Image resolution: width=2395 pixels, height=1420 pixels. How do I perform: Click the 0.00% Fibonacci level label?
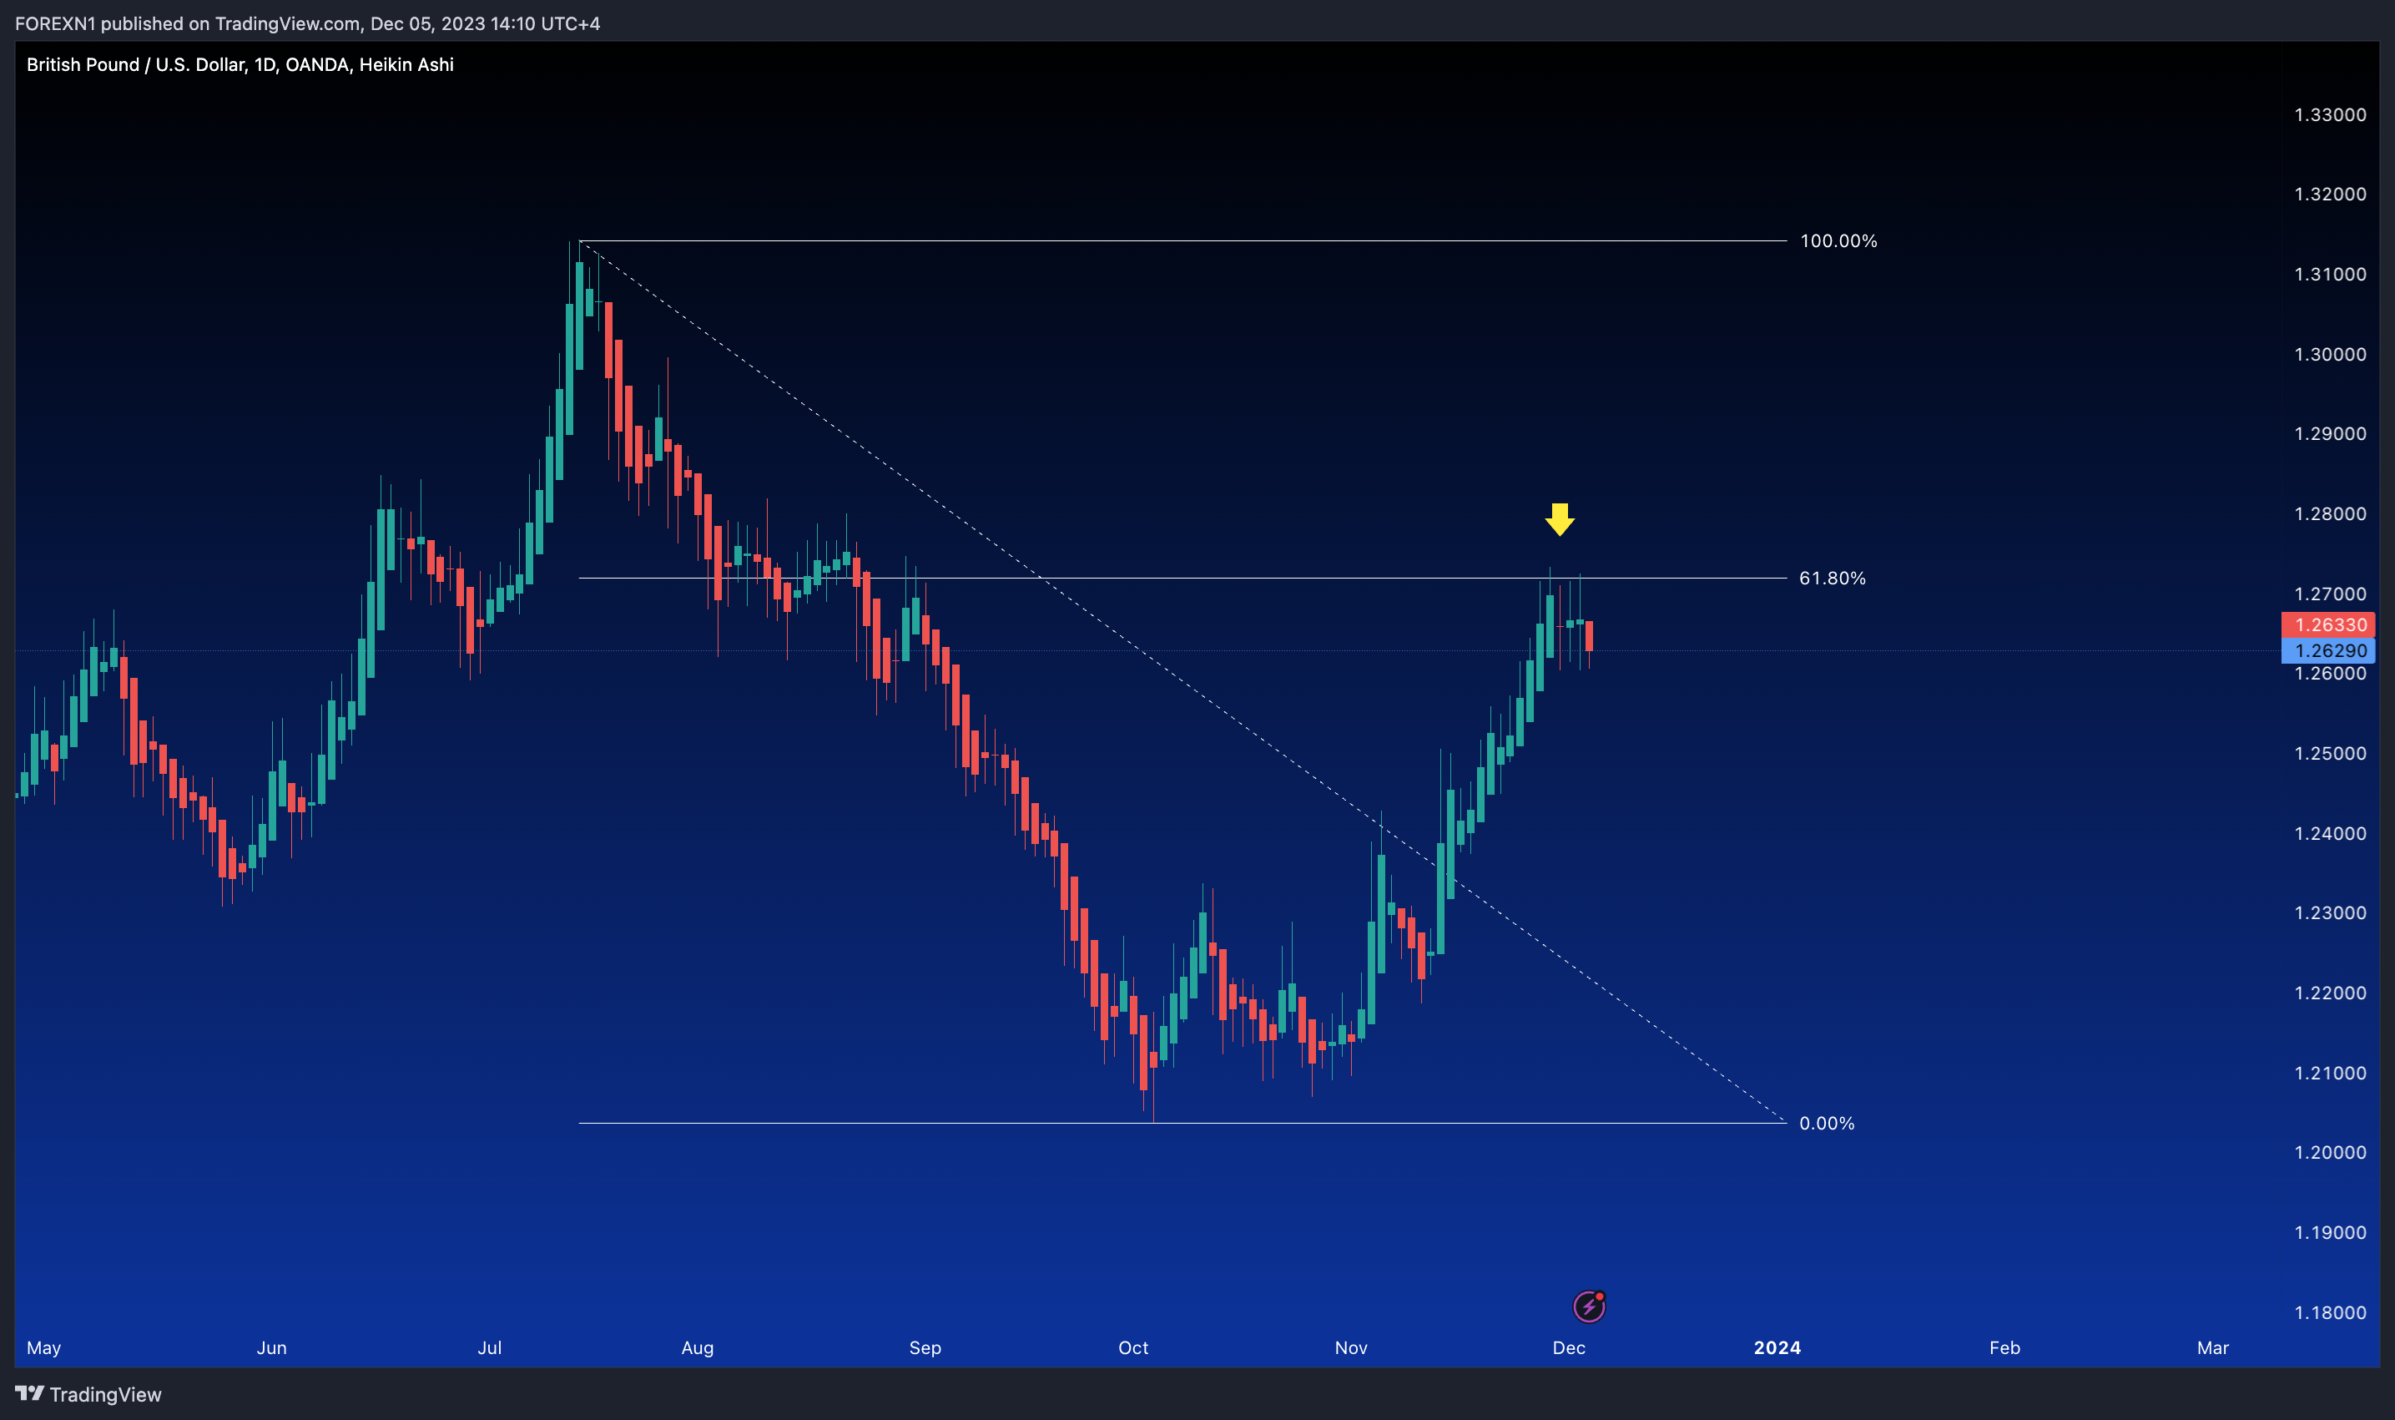click(1827, 1124)
